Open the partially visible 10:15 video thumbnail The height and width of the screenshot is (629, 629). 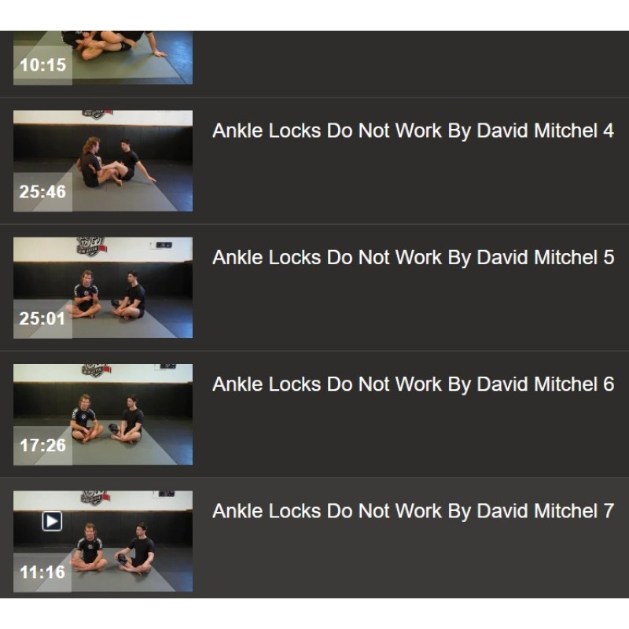[103, 57]
